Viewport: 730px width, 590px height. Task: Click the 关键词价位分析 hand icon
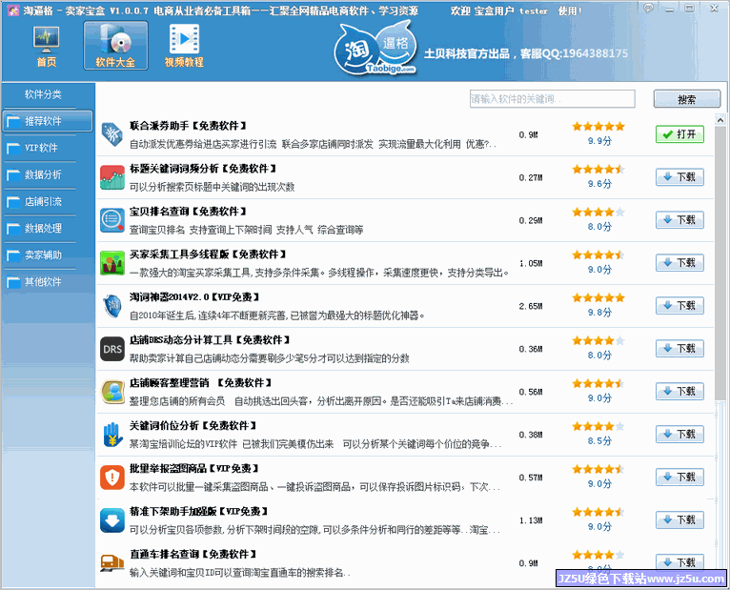[112, 435]
